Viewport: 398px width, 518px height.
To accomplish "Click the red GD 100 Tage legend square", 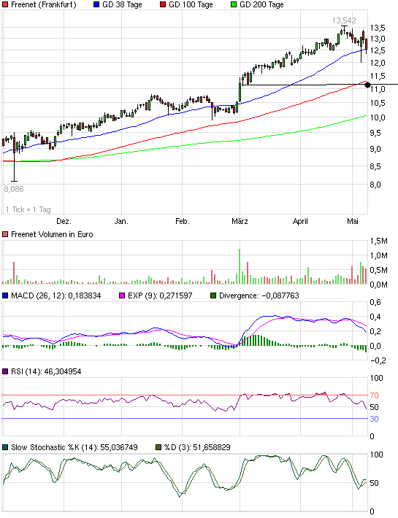I will [x=163, y=4].
